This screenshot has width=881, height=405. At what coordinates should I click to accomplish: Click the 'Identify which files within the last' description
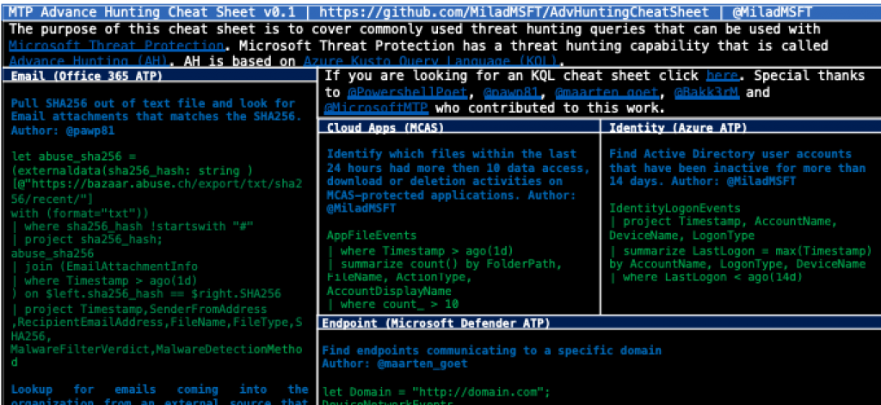[x=452, y=154]
